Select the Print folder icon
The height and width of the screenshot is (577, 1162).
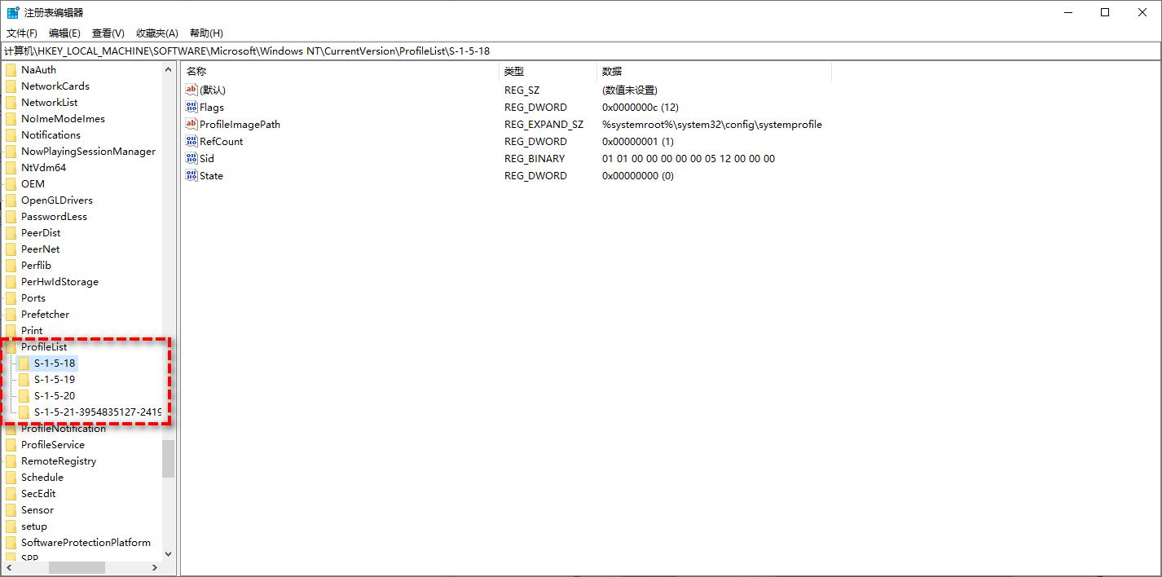coord(11,331)
